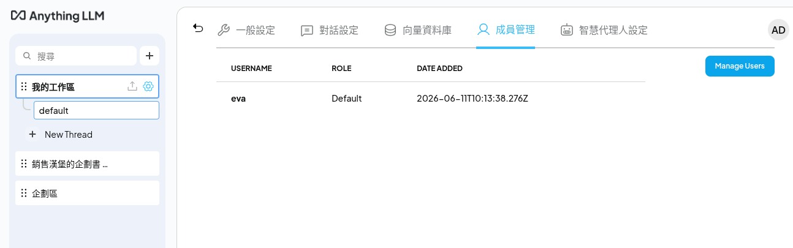
Task: Select the 成員管理 tab
Action: tap(506, 29)
